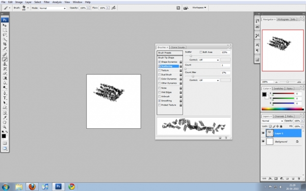Viewport: 306px width, 191px height.
Task: Click the Count value field
Action: pyautogui.click(x=225, y=65)
